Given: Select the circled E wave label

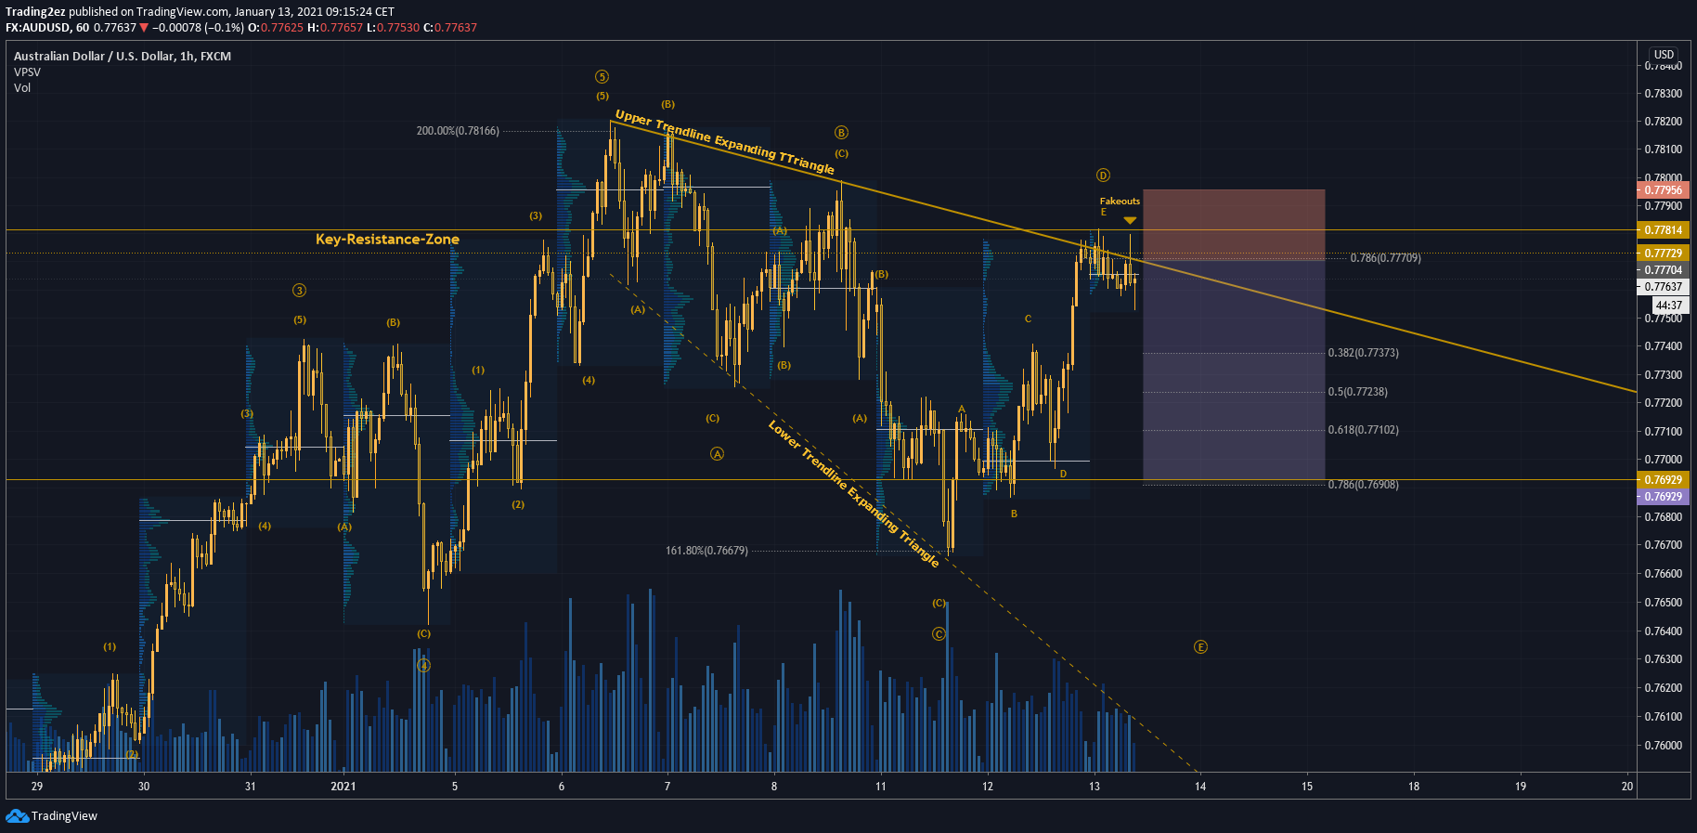Looking at the screenshot, I should 1200,647.
